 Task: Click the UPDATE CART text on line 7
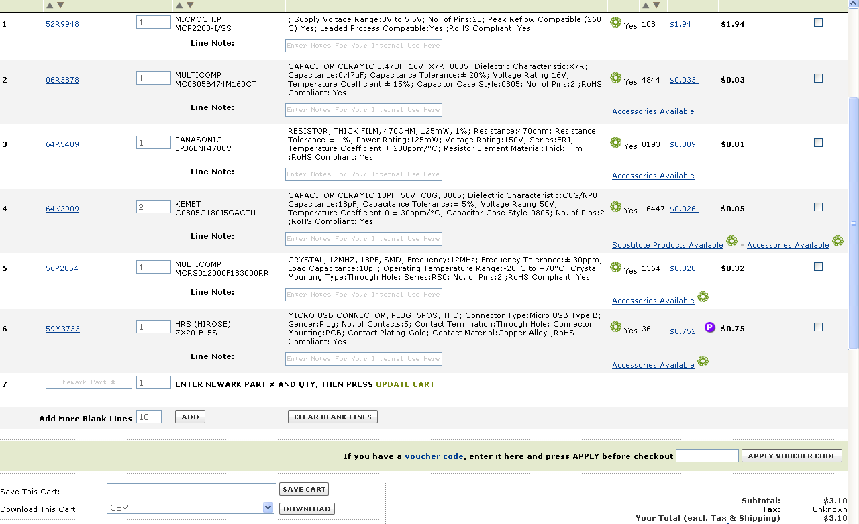pyautogui.click(x=405, y=384)
